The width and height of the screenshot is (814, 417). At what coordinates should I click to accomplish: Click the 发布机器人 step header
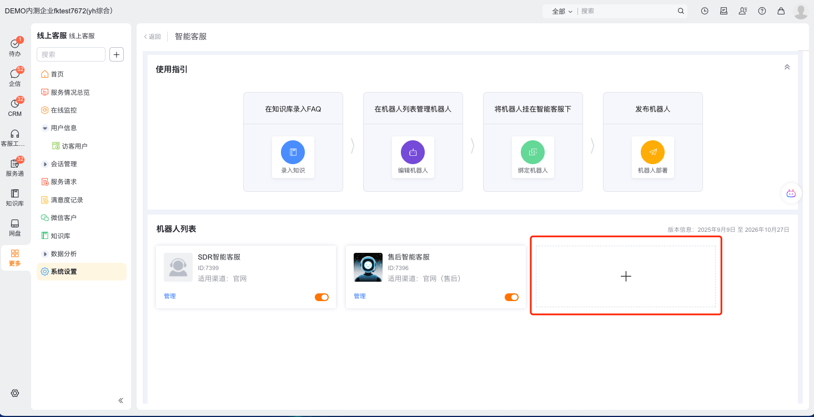653,109
